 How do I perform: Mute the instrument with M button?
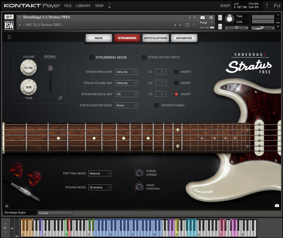point(220,27)
